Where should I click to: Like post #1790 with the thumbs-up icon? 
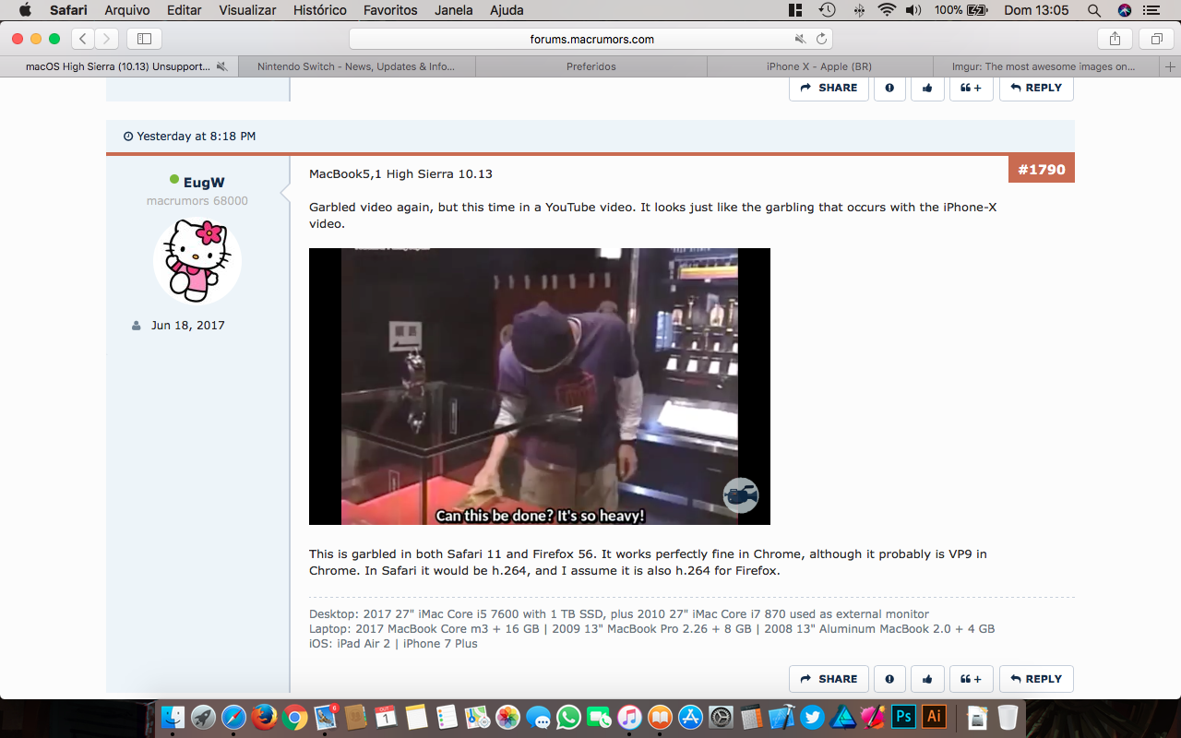pos(927,679)
